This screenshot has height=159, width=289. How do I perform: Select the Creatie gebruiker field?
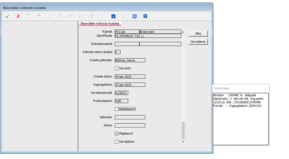tap(130, 60)
